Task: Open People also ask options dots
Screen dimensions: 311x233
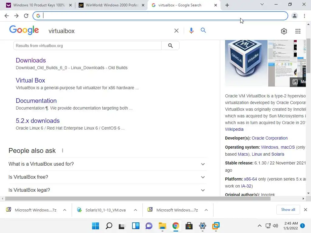Action: click(x=63, y=150)
